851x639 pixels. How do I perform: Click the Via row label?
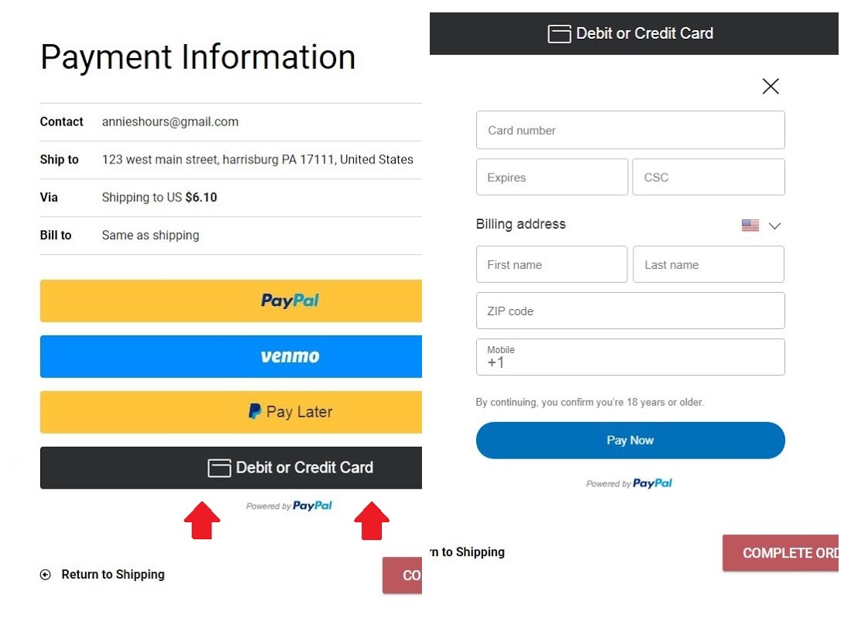(49, 197)
